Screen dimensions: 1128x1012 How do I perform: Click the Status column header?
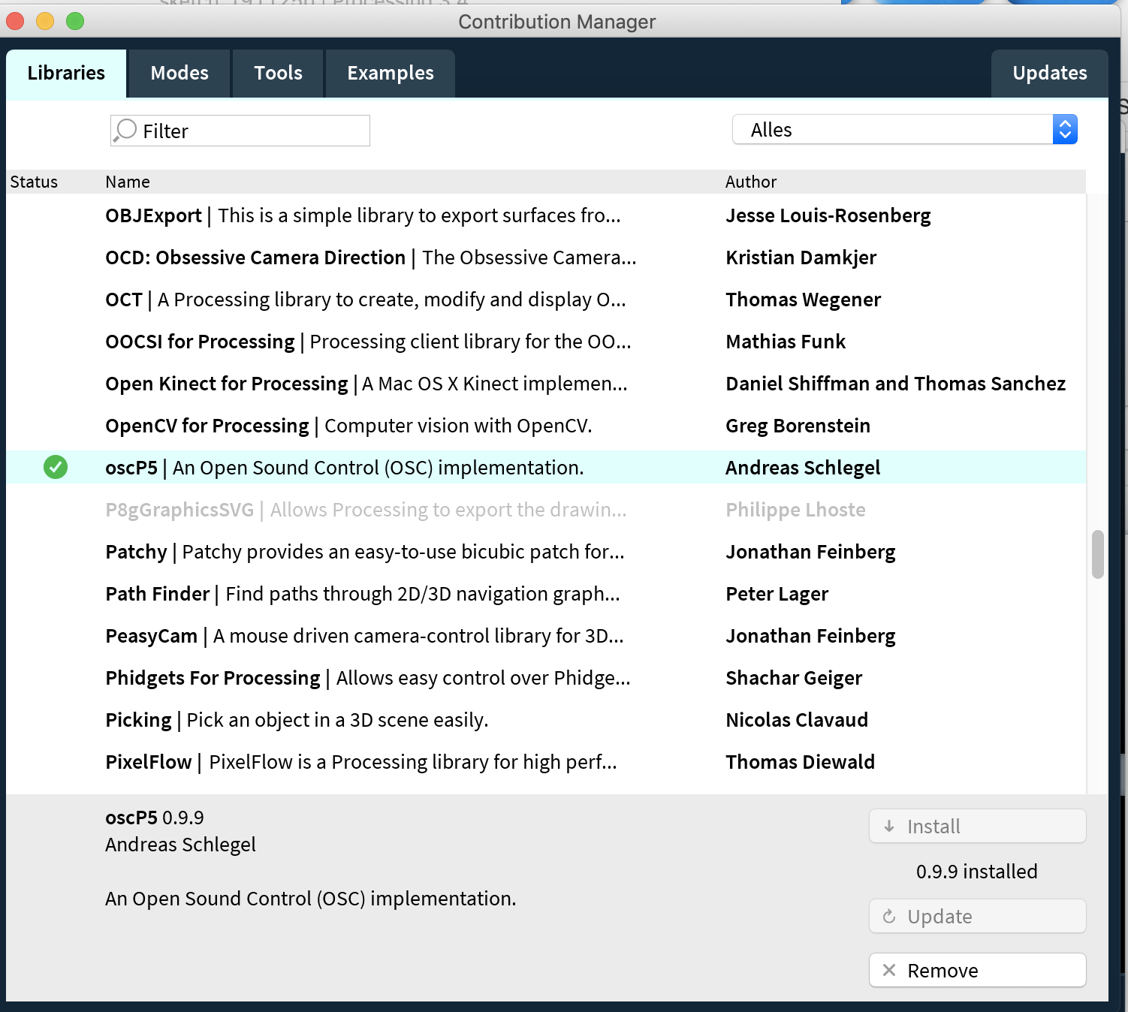(x=34, y=182)
